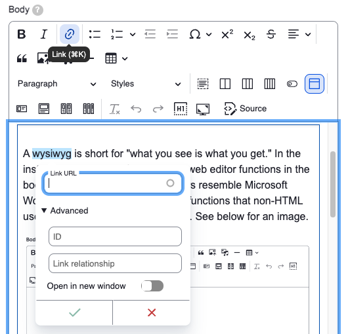Screen dimensions: 348x334
Task: Insert a bulleted list
Action: [x=95, y=34]
